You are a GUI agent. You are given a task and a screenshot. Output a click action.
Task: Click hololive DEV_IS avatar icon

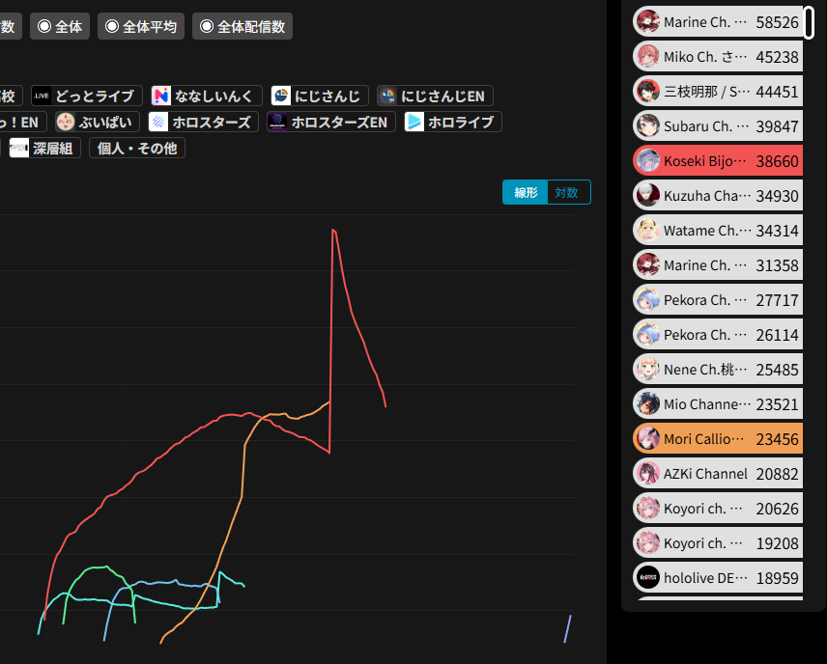(x=647, y=578)
